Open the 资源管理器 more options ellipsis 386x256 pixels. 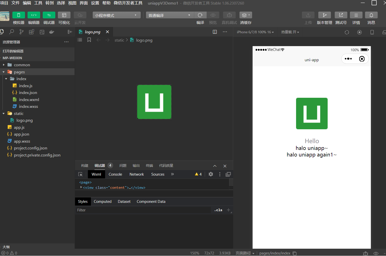coord(66,42)
